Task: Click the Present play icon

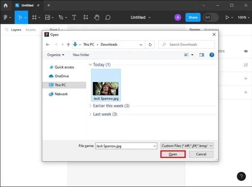Action: [227, 17]
